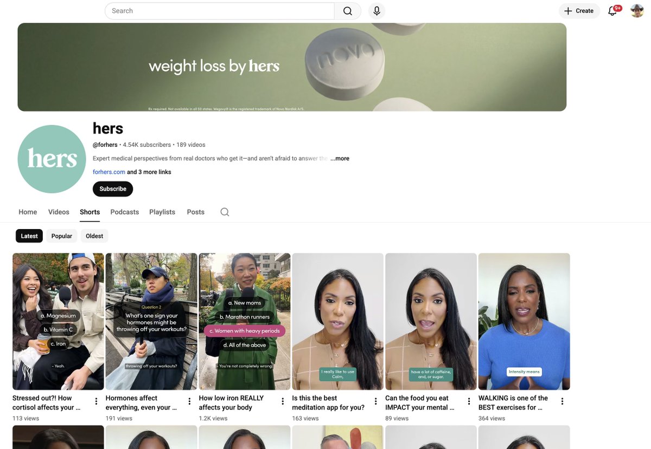This screenshot has width=651, height=449.
Task: Open thumbnail captioned 'I really like to use Calm'
Action: tap(338, 322)
